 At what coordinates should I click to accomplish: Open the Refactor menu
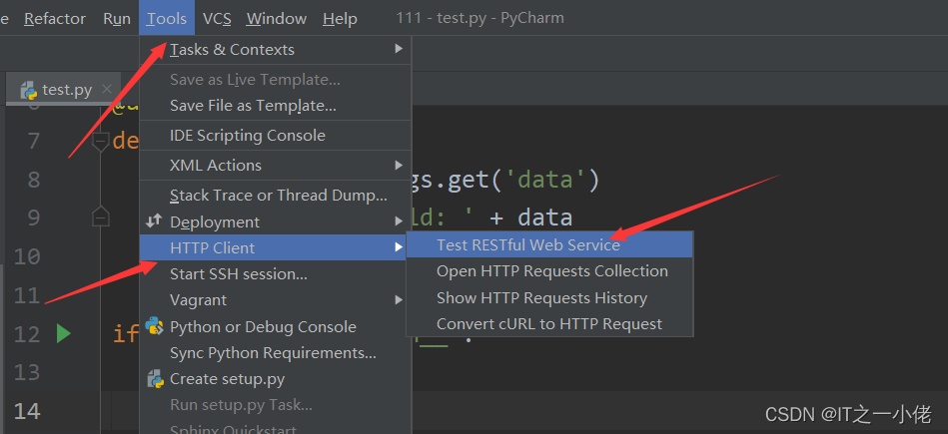[x=54, y=19]
